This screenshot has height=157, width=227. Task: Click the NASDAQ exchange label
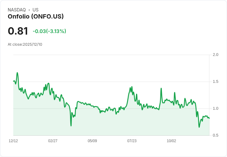click(17, 10)
